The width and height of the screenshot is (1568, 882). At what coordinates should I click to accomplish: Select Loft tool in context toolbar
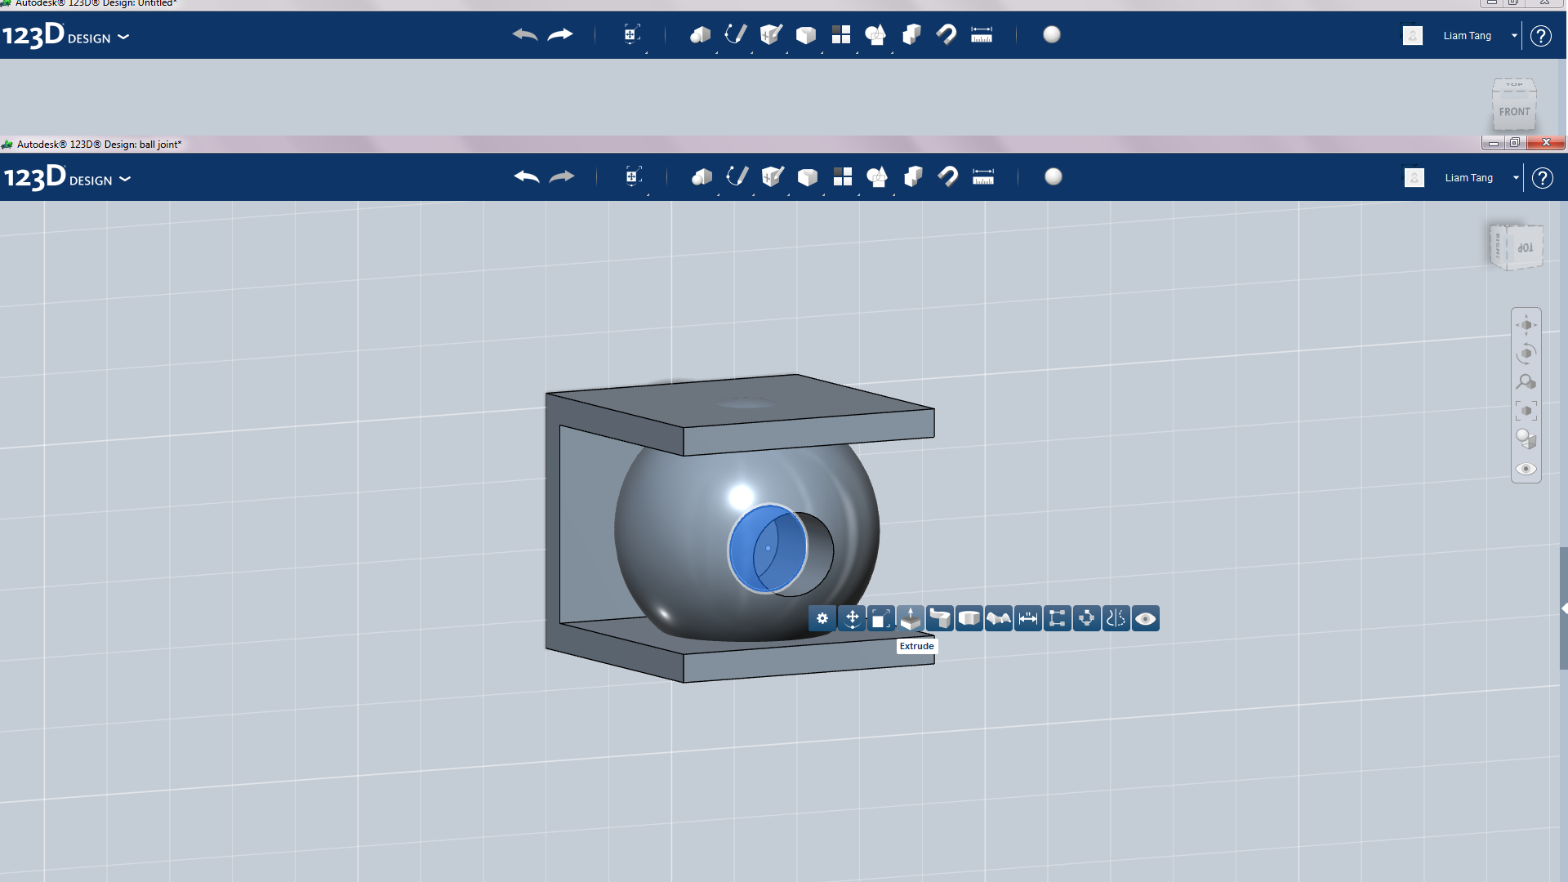999,618
